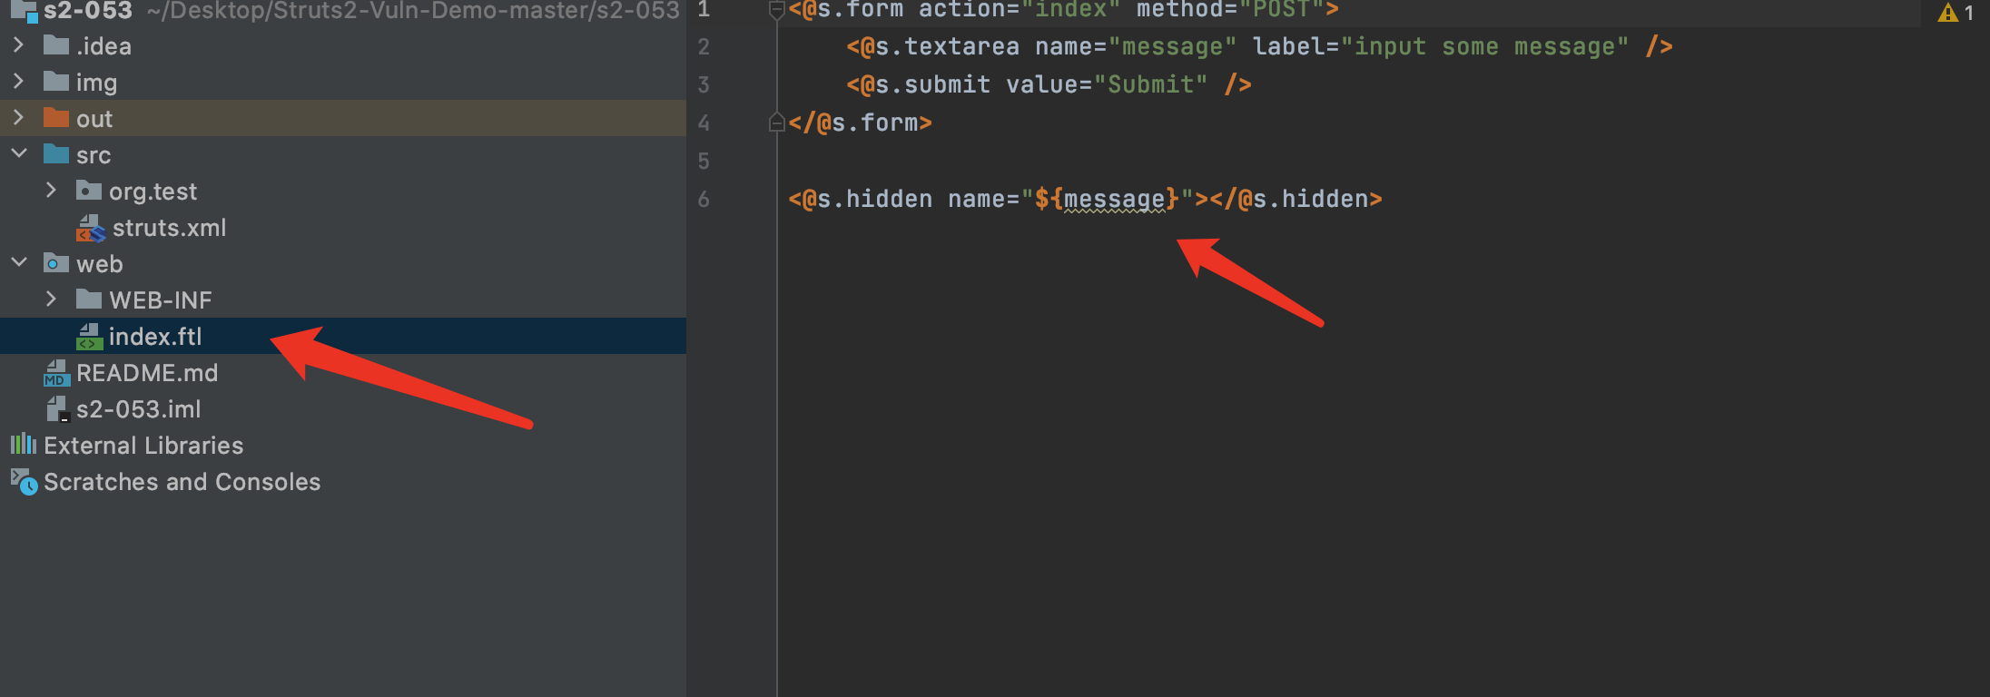Click the s2-053.iml module file icon
Viewport: 1990px width, 697px height.
click(57, 409)
